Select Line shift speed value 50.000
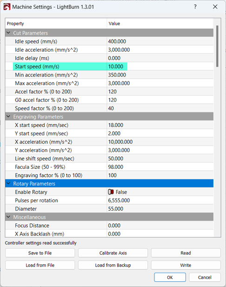 click(116, 159)
